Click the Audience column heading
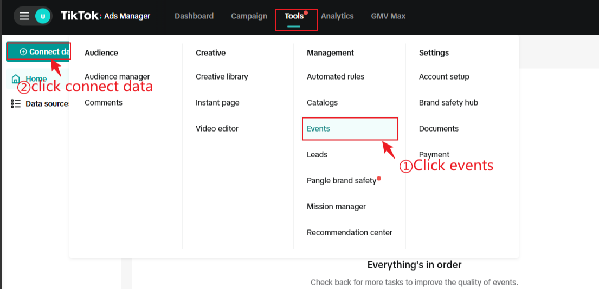The width and height of the screenshot is (599, 289). [x=101, y=52]
